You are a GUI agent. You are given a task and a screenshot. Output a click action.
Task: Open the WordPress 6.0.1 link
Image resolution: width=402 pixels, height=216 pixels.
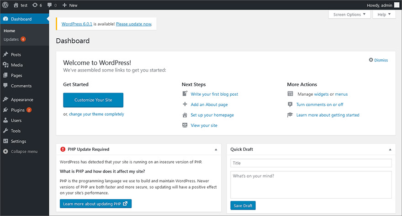(x=77, y=24)
